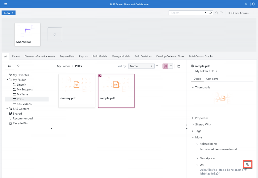Copy the URI using the copy icon
The width and height of the screenshot is (258, 178).
click(x=247, y=164)
